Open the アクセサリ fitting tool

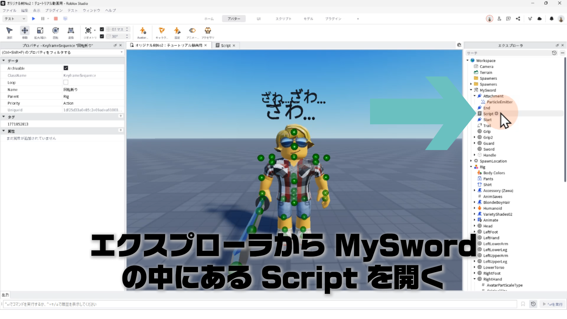coord(208,31)
